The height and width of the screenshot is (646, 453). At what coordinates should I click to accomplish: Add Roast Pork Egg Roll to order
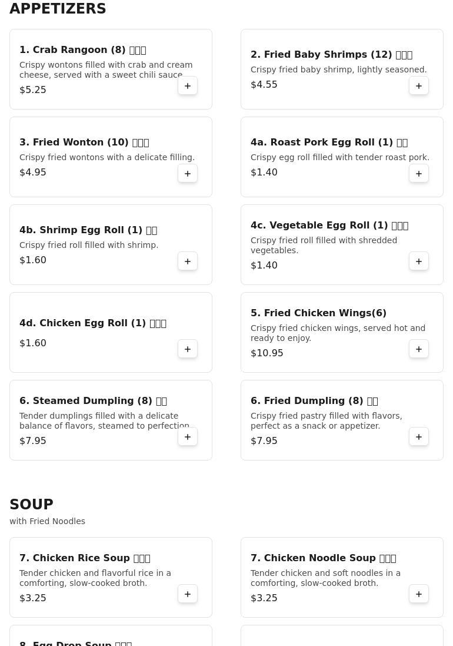pyautogui.click(x=419, y=174)
